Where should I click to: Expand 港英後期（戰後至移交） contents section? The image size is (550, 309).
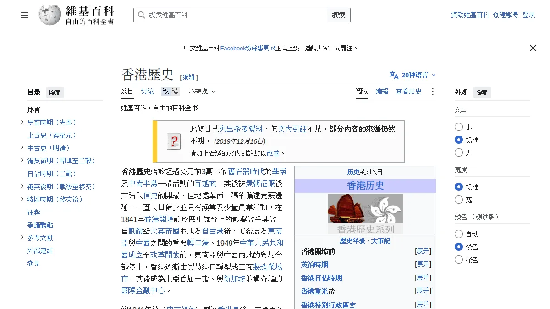click(22, 186)
